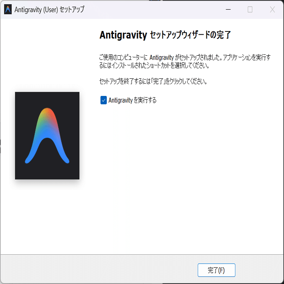Click the Antigravity を実行する label text

click(132, 100)
